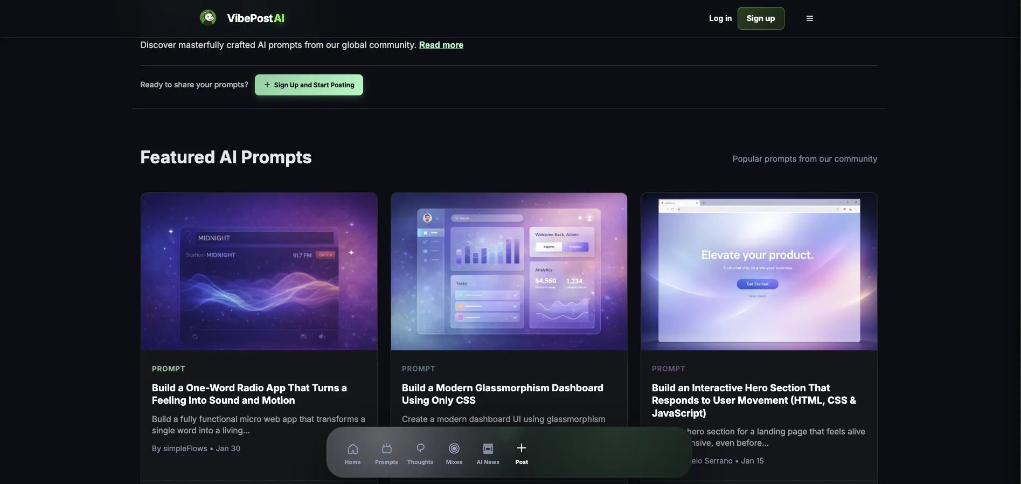Click 'Ready to share your prompts?' text

point(194,85)
